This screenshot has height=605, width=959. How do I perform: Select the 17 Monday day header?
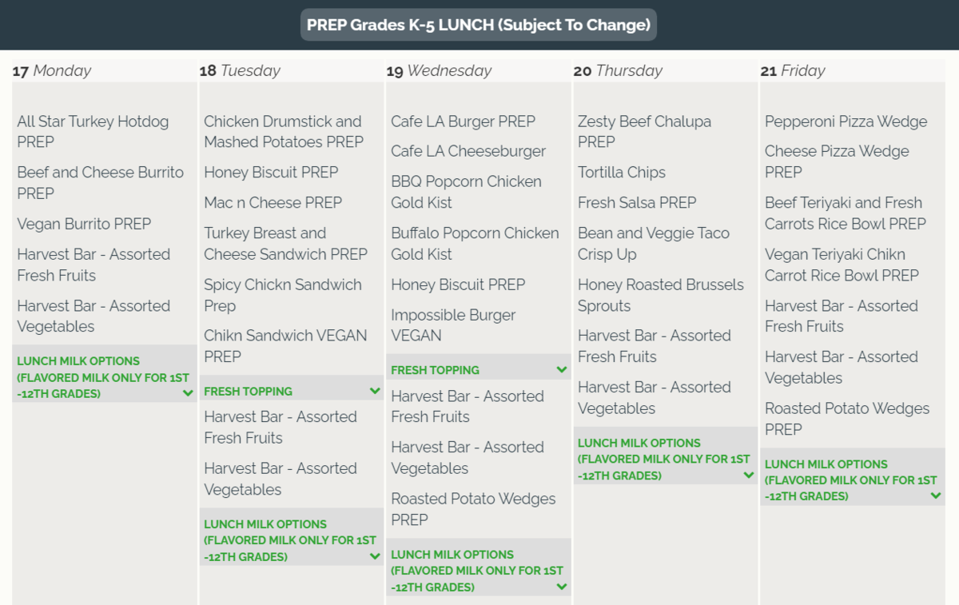pyautogui.click(x=52, y=70)
